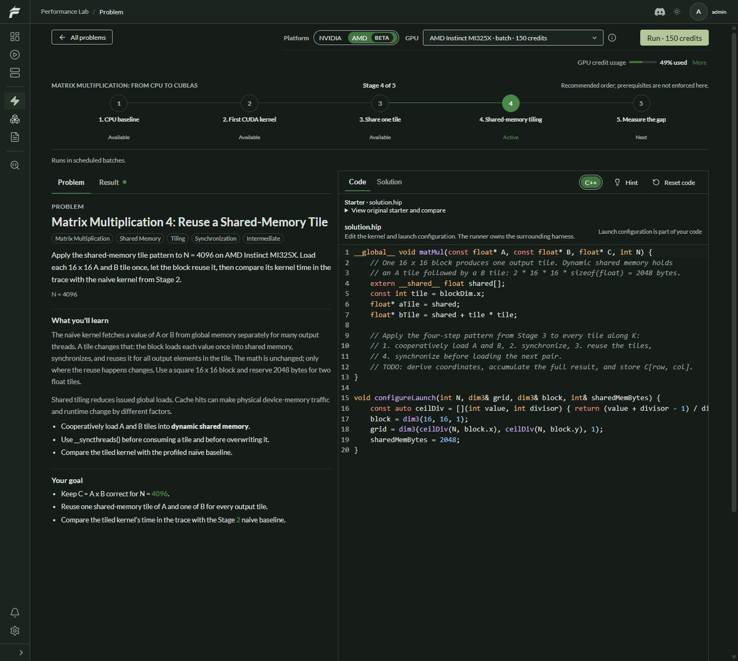The width and height of the screenshot is (738, 661).
Task: Click the notifications bell icon
Action: pos(15,613)
